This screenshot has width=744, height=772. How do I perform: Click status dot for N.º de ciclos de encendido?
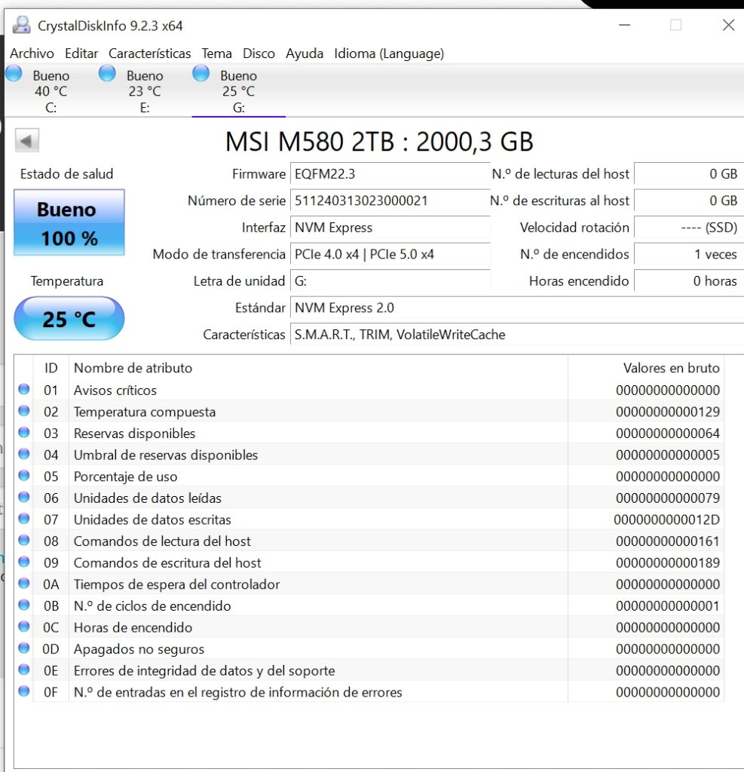[23, 605]
